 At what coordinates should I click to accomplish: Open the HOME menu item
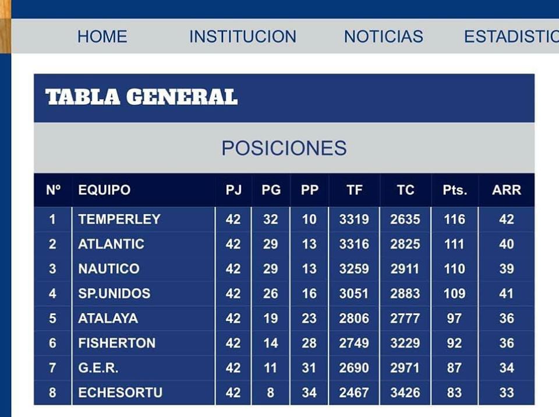102,37
